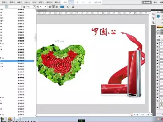
Task: Click the right align text icon
Action: coord(57,7)
